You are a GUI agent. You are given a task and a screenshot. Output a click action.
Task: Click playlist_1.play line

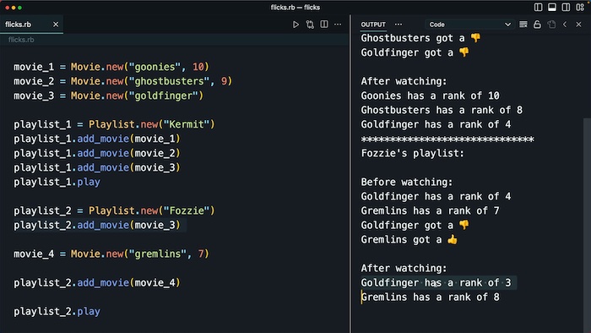click(57, 182)
